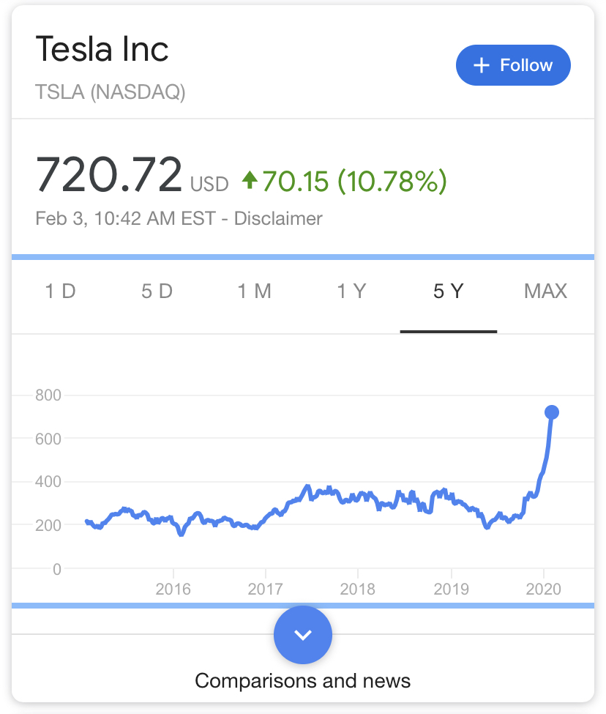
Task: View the MAX time range tab
Action: [545, 291]
